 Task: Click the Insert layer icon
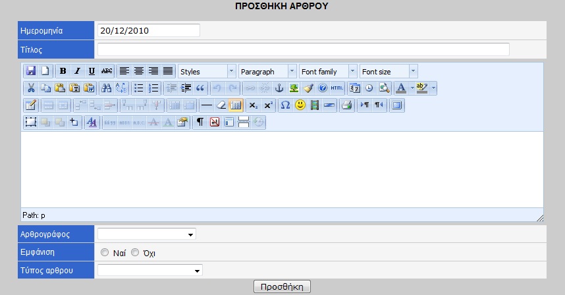tap(31, 122)
